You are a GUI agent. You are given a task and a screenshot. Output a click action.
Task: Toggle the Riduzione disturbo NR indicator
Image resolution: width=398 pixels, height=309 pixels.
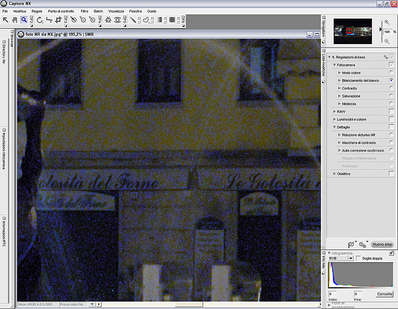tap(392, 134)
